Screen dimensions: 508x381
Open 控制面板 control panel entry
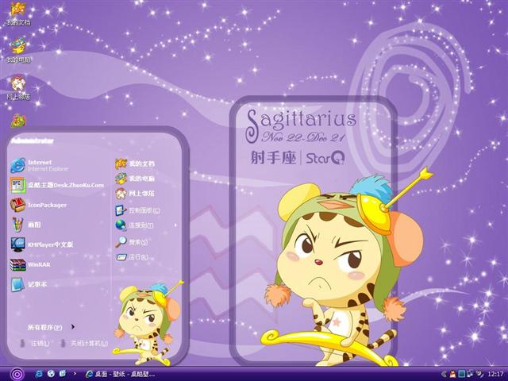pyautogui.click(x=137, y=210)
